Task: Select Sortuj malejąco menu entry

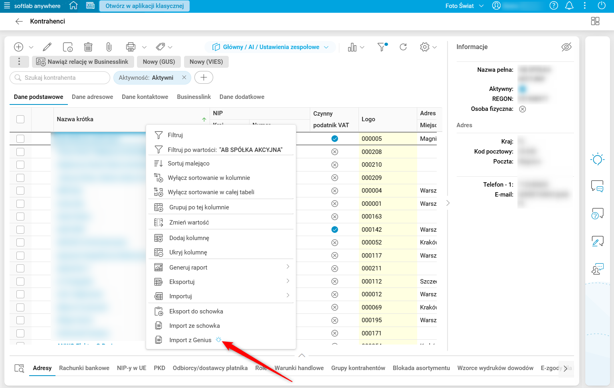Action: coord(221,163)
